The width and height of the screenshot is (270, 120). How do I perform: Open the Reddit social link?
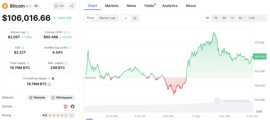[65, 106]
